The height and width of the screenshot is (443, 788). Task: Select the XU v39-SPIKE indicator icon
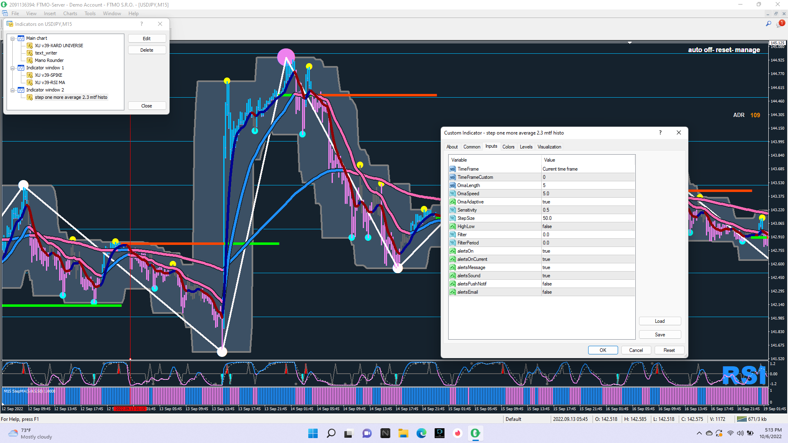[30, 75]
